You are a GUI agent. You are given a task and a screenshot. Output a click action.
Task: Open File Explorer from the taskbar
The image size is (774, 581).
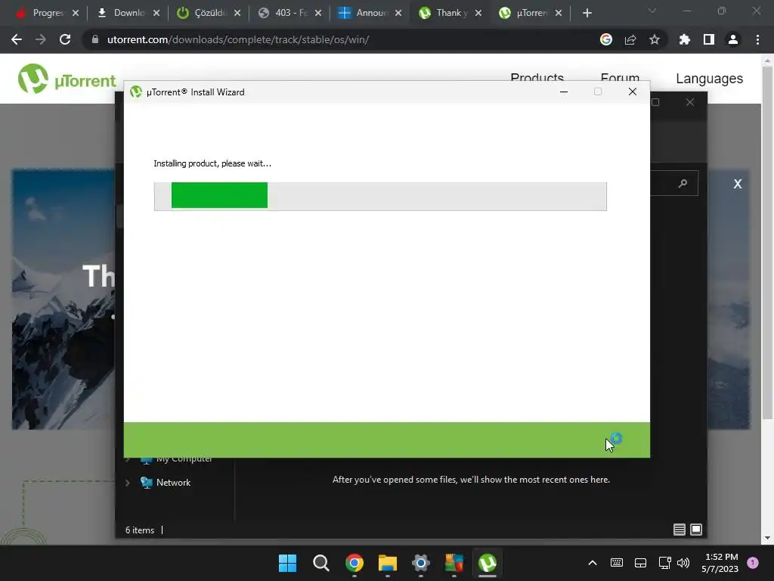coord(388,563)
